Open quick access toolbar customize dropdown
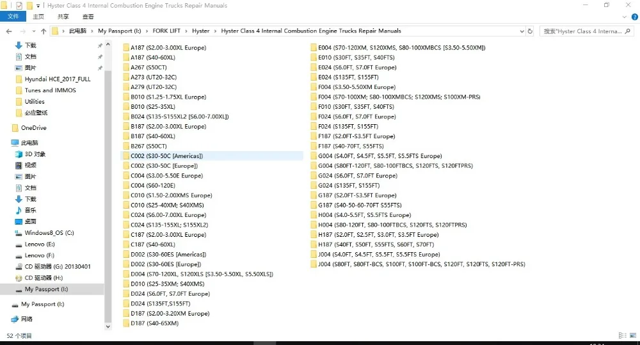 pyautogui.click(x=38, y=6)
